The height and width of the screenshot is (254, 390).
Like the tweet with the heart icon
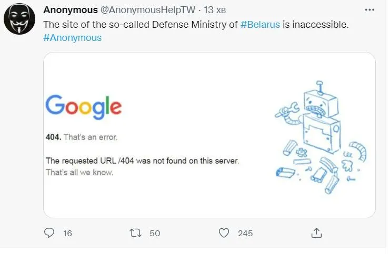[x=225, y=232]
